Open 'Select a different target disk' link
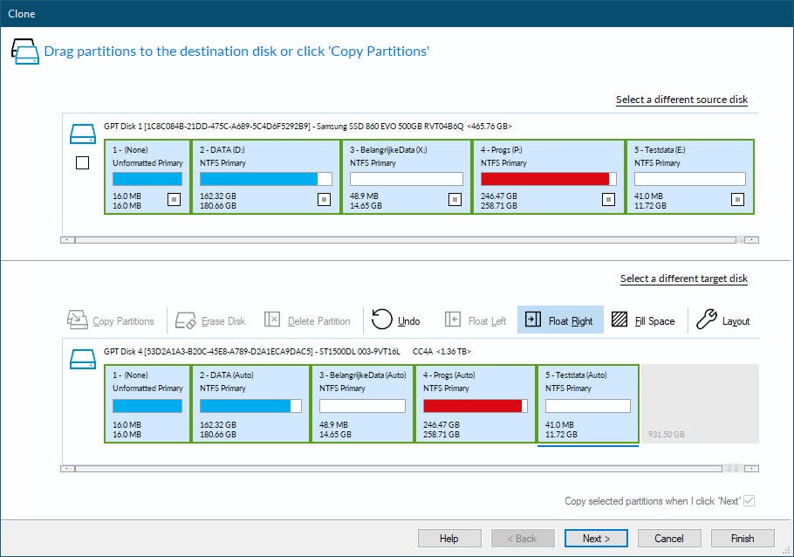 pos(683,278)
